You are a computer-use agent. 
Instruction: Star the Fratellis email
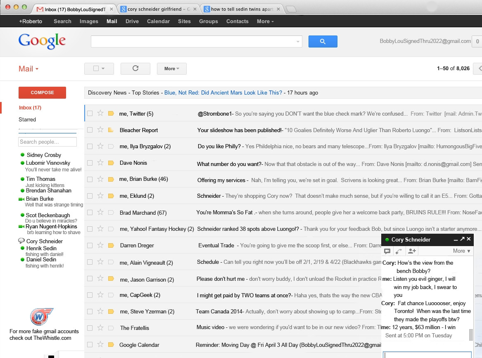[x=100, y=328]
